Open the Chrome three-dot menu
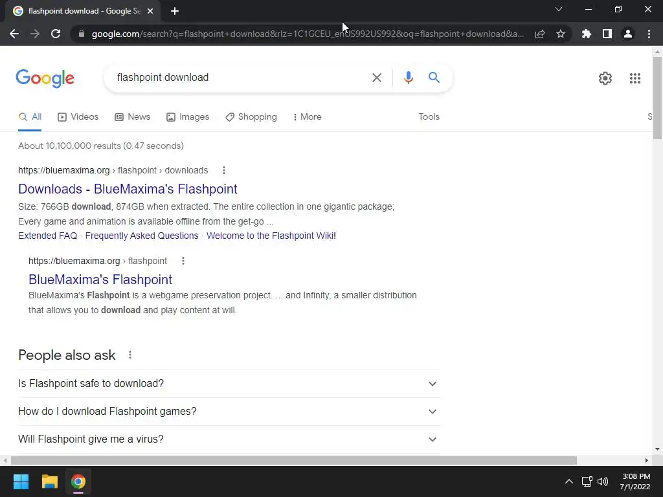This screenshot has width=663, height=497. pos(649,34)
